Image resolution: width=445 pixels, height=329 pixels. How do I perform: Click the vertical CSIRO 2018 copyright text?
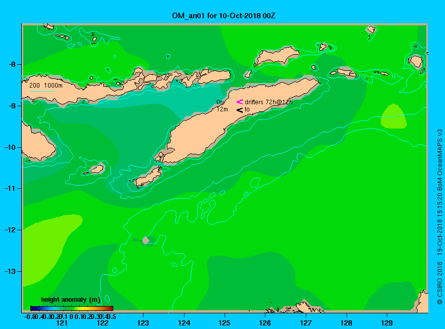tap(439, 217)
